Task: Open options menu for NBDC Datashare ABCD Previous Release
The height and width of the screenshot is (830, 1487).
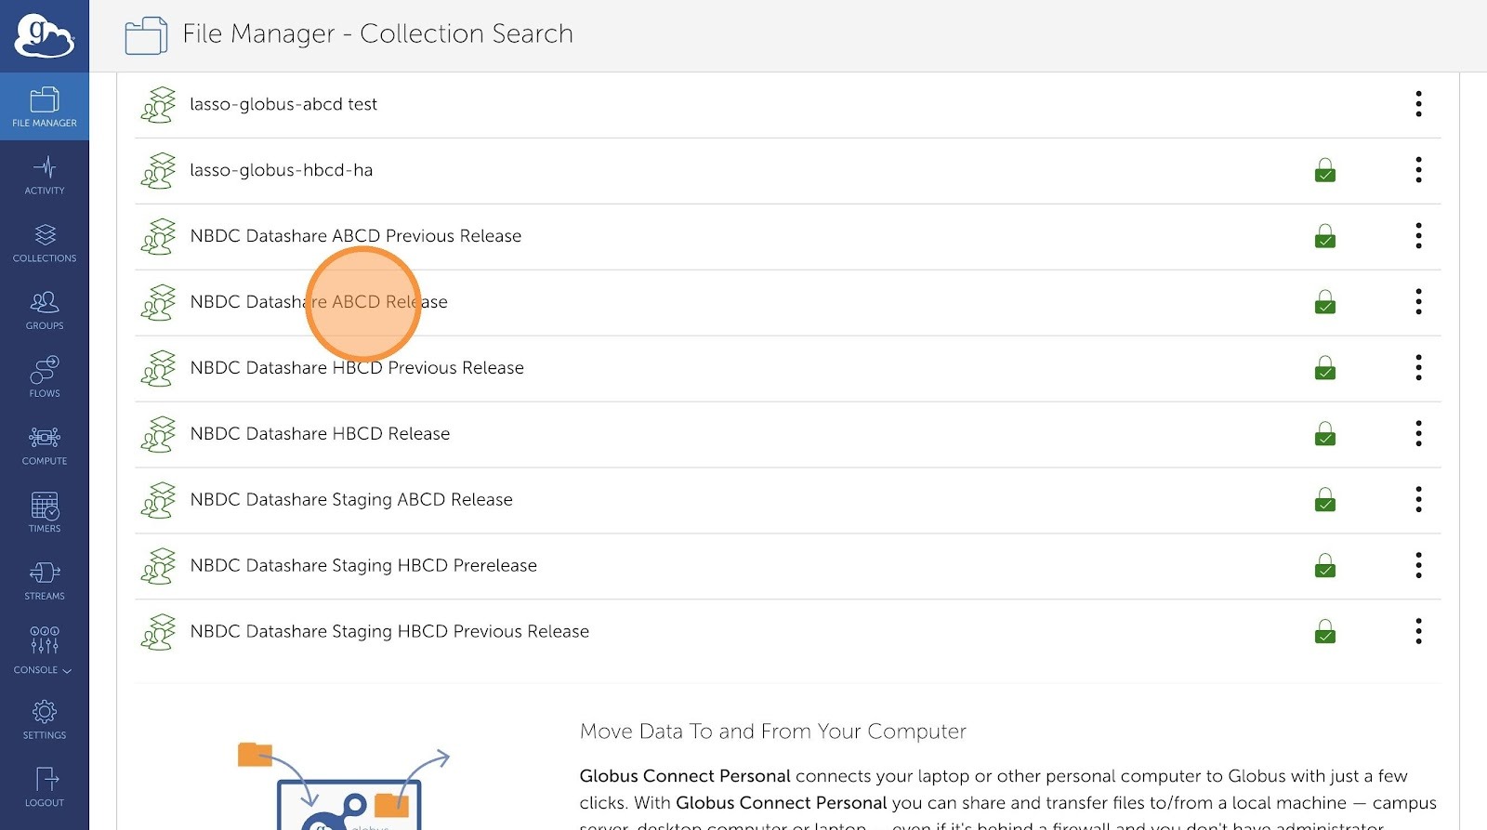Action: [x=1418, y=236]
